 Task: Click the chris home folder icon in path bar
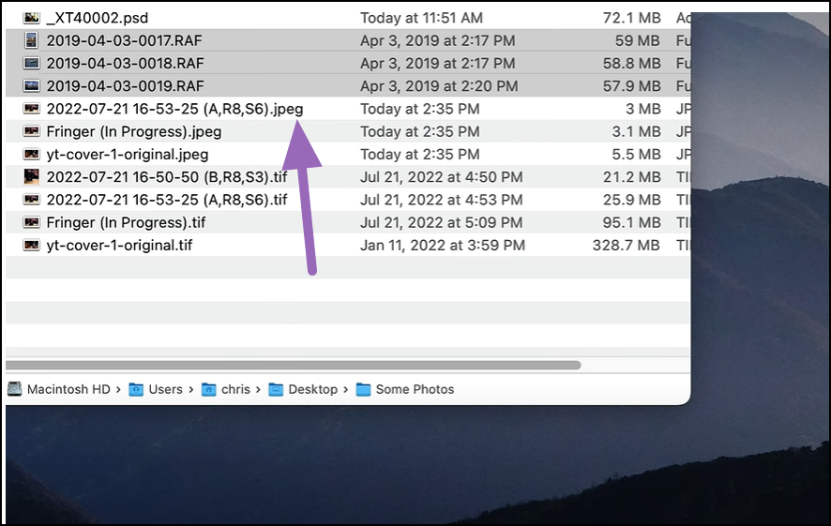209,389
